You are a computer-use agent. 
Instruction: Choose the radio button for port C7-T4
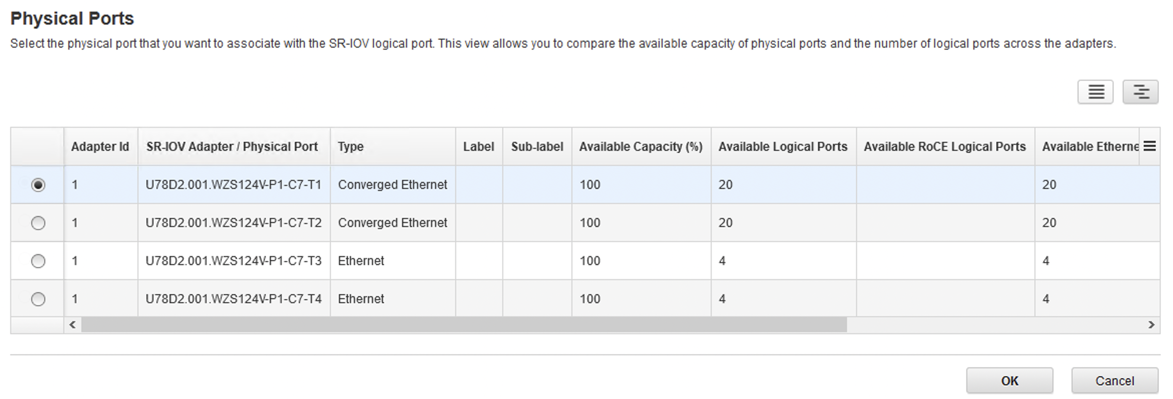pos(38,299)
